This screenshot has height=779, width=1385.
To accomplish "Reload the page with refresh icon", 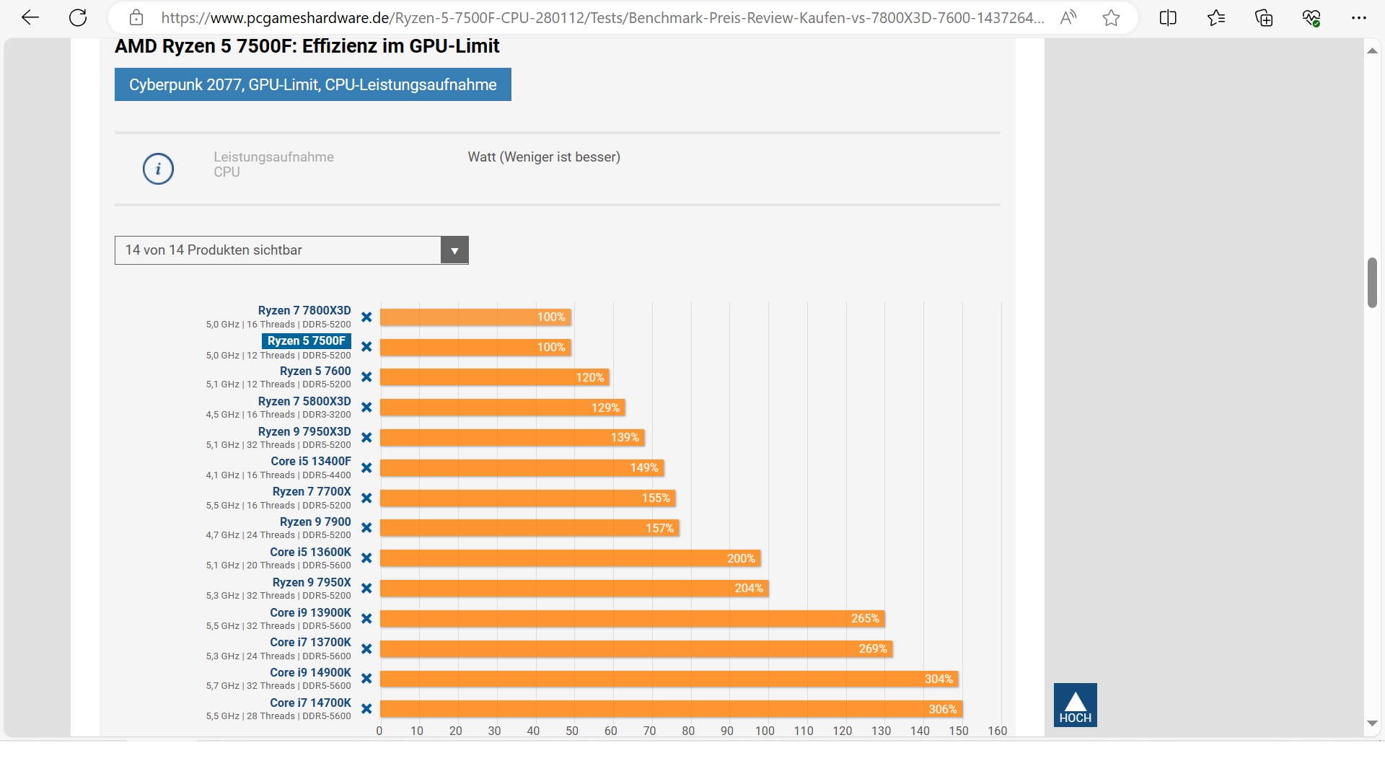I will (x=78, y=18).
